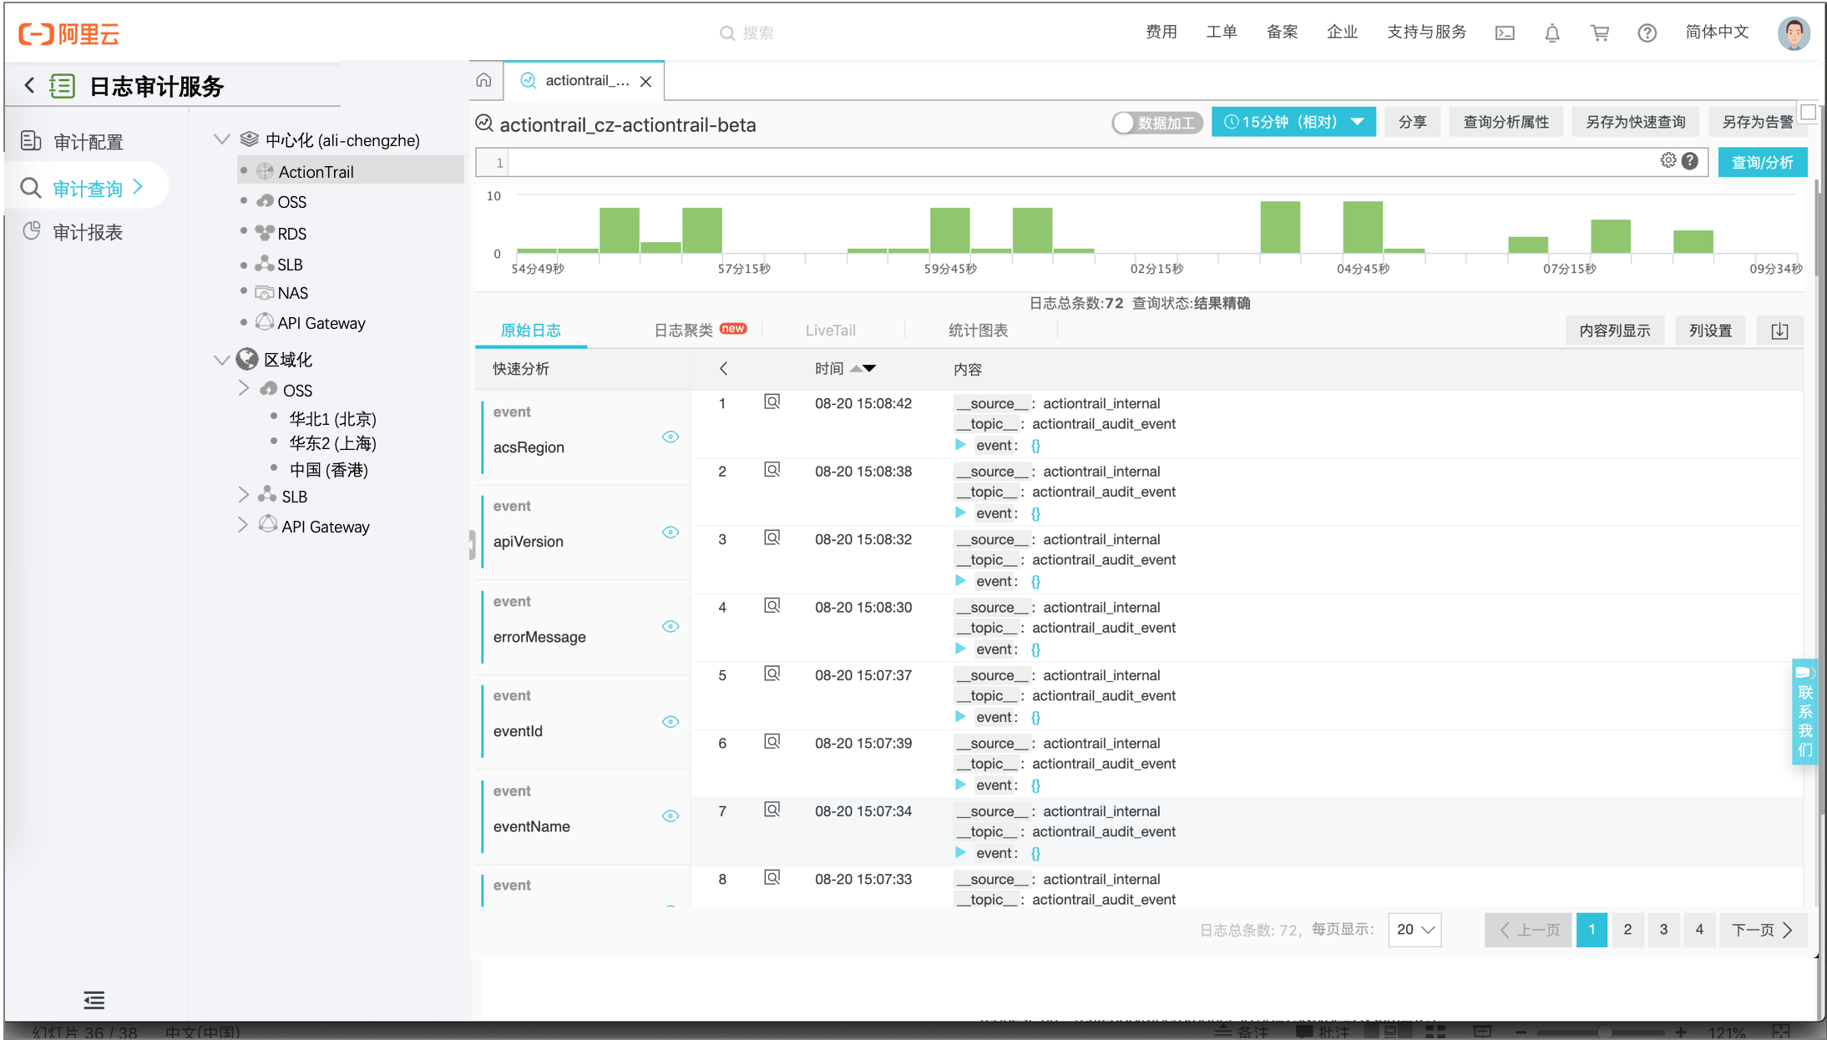This screenshot has height=1040, width=1827.
Task: Open context view for log row 3
Action: [772, 538]
